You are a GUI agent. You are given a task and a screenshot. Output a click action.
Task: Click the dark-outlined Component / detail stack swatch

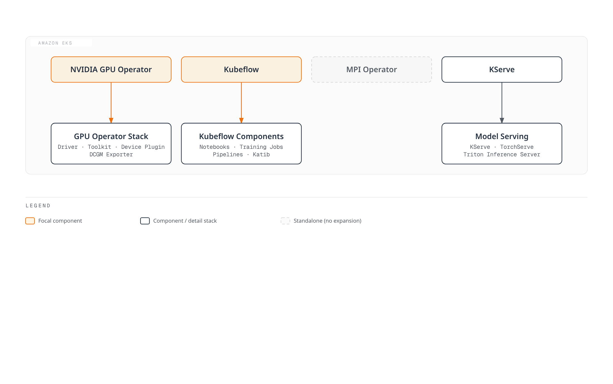[145, 221]
